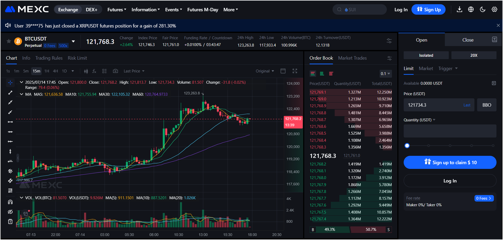The height and width of the screenshot is (240, 503).
Task: Open ticker bar preferences slider icon
Action: tap(389, 41)
